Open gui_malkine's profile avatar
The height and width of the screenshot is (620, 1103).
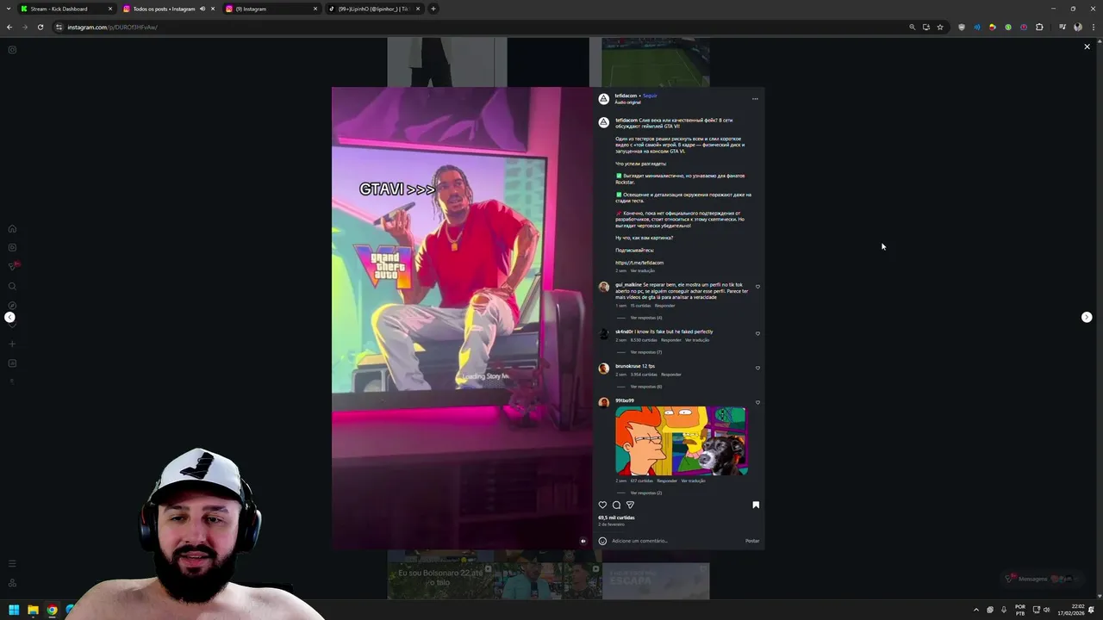[604, 287]
